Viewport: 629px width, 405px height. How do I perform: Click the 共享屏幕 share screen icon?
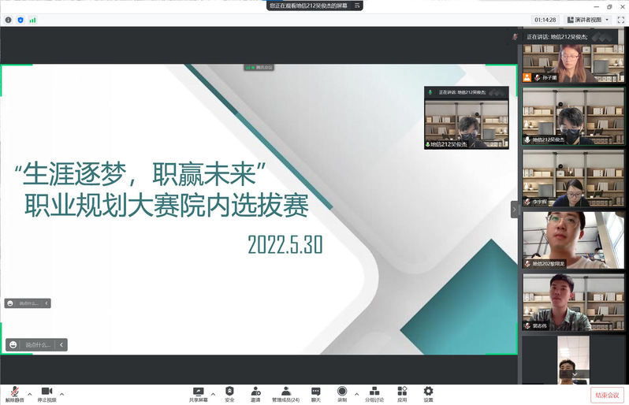[x=199, y=394]
